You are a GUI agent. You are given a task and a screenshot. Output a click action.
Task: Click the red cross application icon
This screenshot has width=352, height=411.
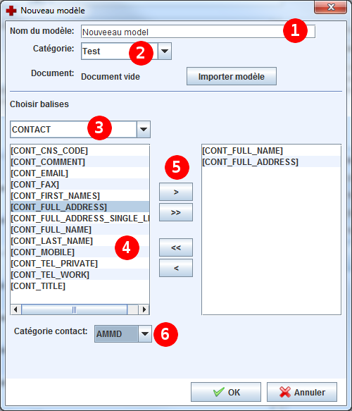pyautogui.click(x=11, y=11)
